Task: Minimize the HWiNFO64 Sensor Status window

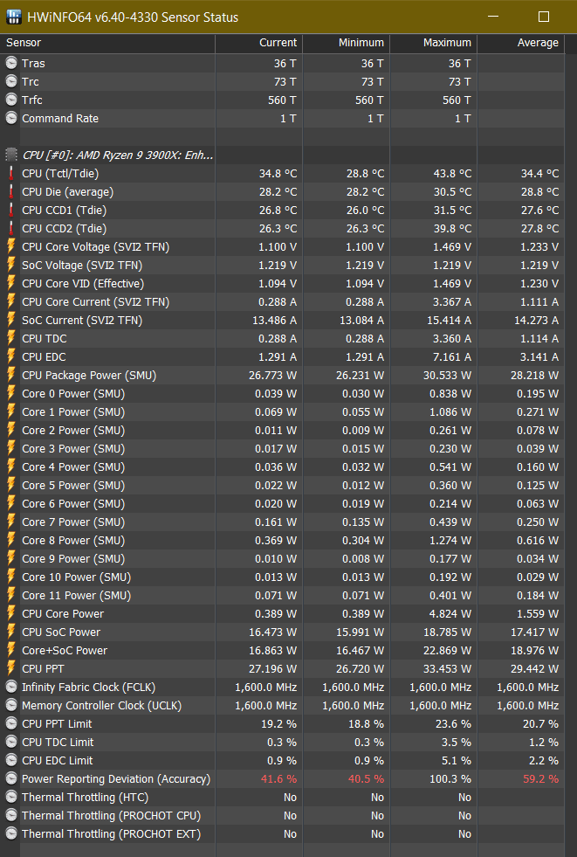Action: (x=493, y=17)
